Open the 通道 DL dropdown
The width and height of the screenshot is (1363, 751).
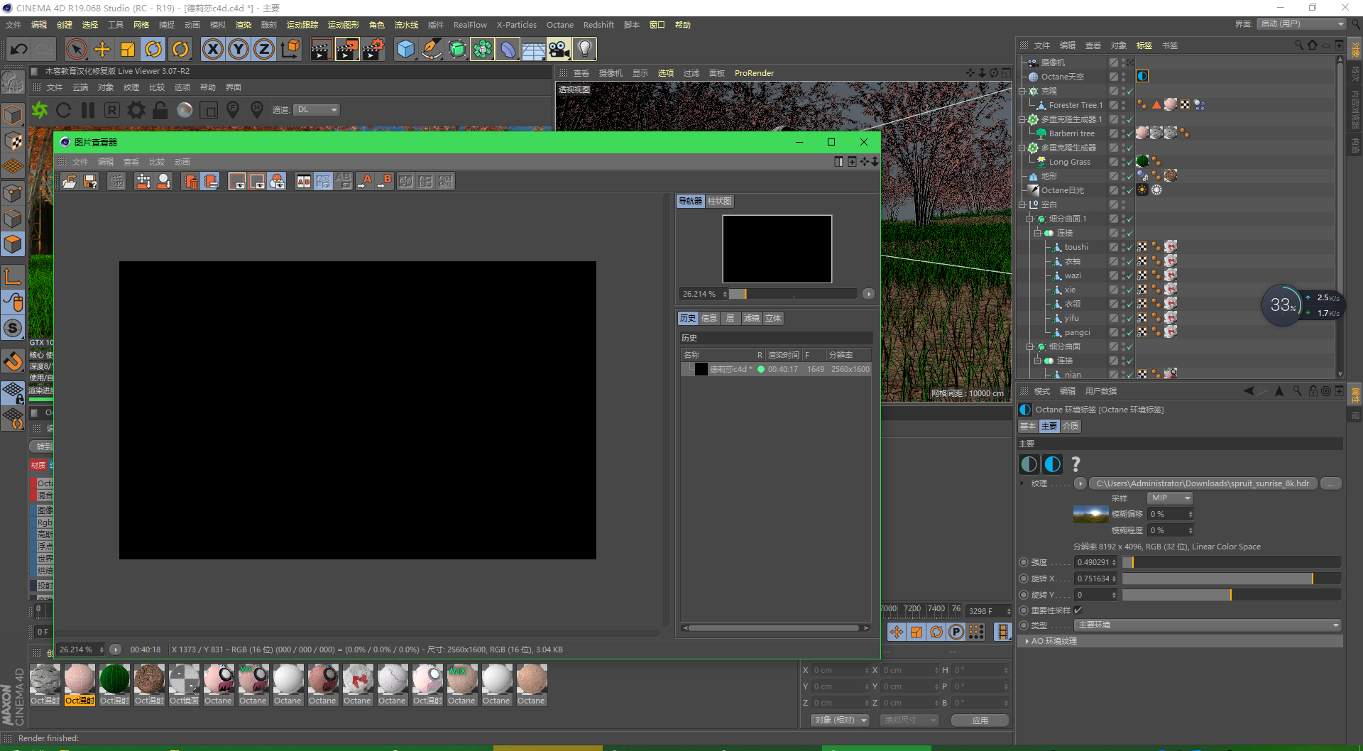(x=317, y=110)
